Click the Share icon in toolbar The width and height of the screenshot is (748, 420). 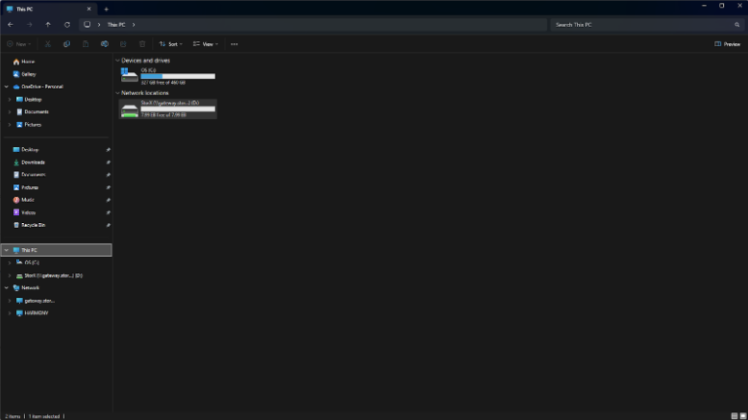(123, 44)
